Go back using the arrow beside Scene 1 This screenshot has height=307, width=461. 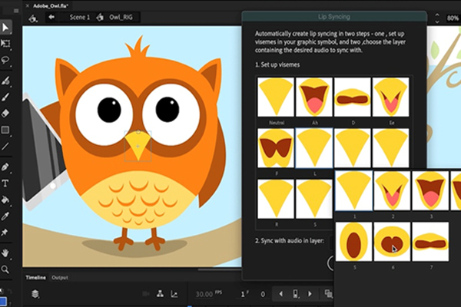tap(51, 15)
